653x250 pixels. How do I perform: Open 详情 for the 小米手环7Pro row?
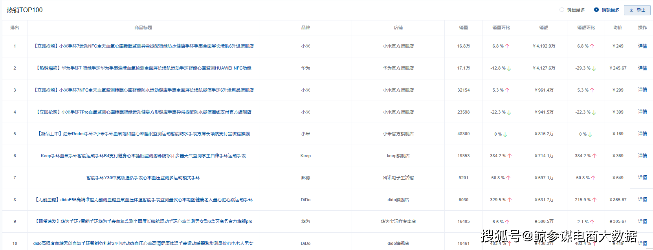pos(642,112)
